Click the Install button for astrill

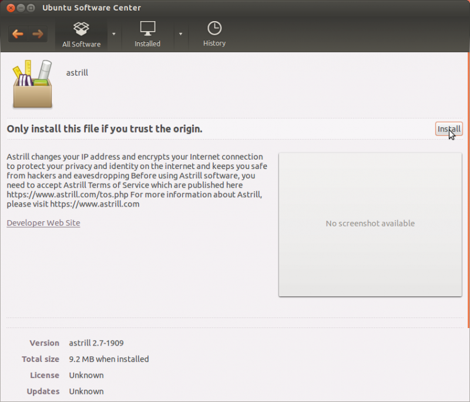click(449, 129)
